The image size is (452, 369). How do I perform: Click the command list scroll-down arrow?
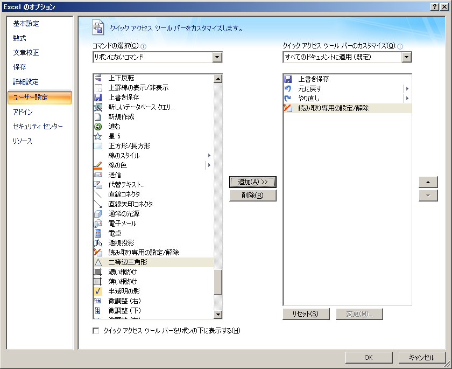pyautogui.click(x=218, y=315)
